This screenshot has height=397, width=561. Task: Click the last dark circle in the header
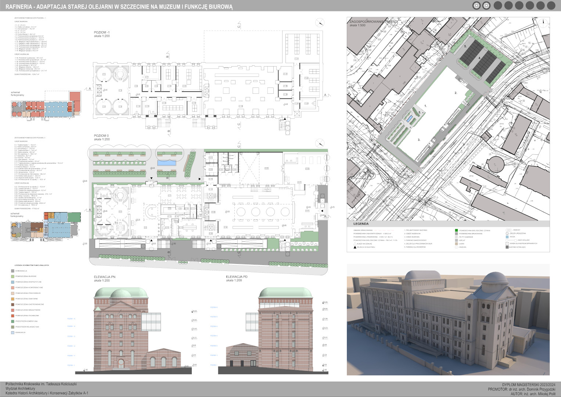pyautogui.click(x=551, y=6)
